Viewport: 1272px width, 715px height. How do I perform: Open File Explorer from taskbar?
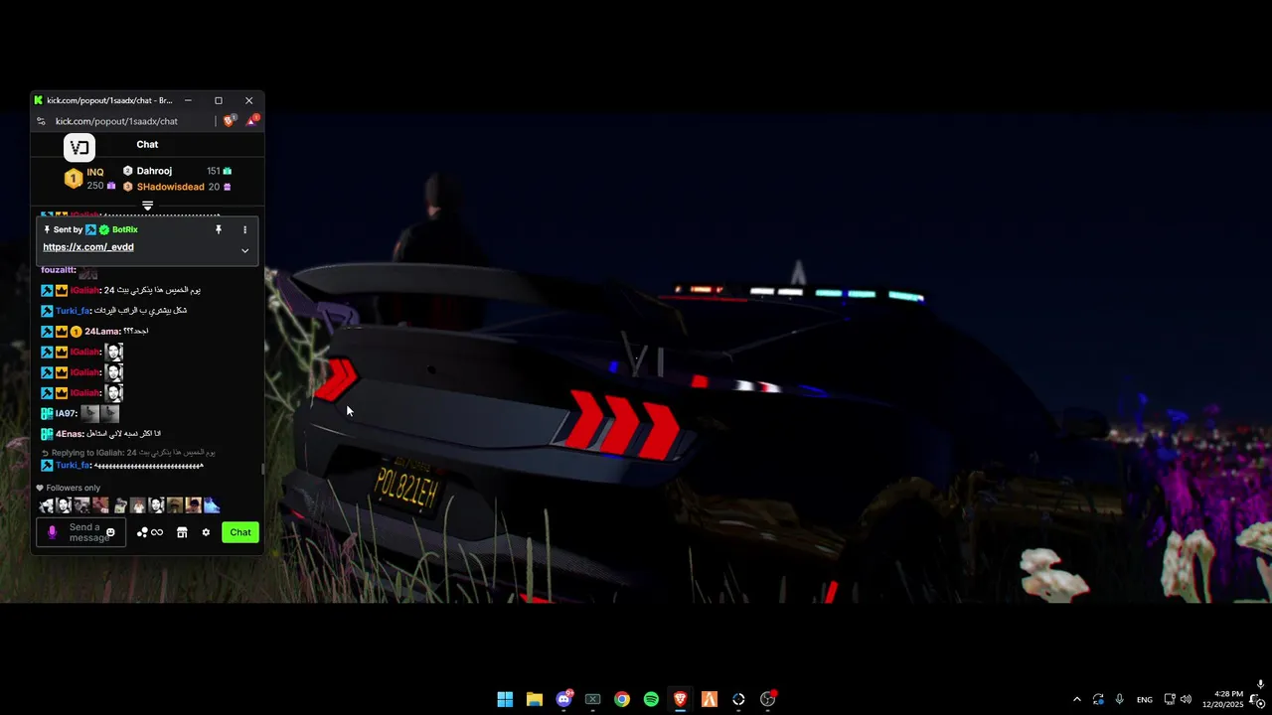(x=534, y=699)
